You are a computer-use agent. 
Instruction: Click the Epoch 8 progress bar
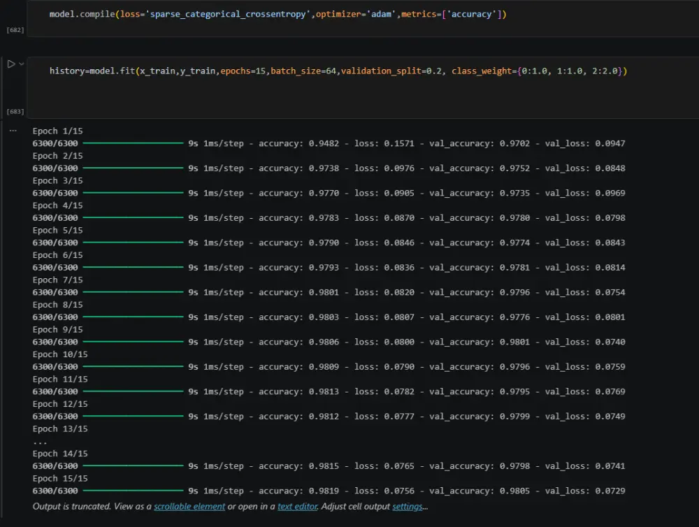tap(133, 317)
